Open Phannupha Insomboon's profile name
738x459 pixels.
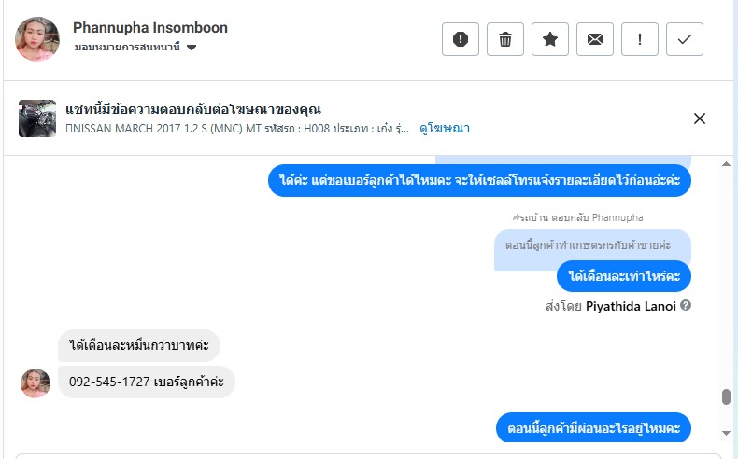150,28
